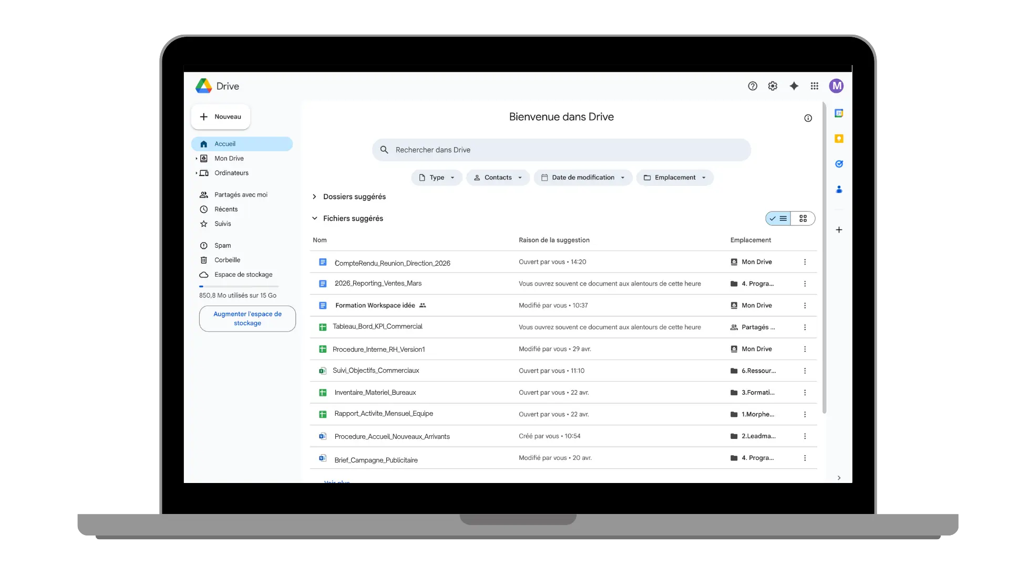Click the Nouveau button
Screen dimensions: 1009x567
pos(221,117)
